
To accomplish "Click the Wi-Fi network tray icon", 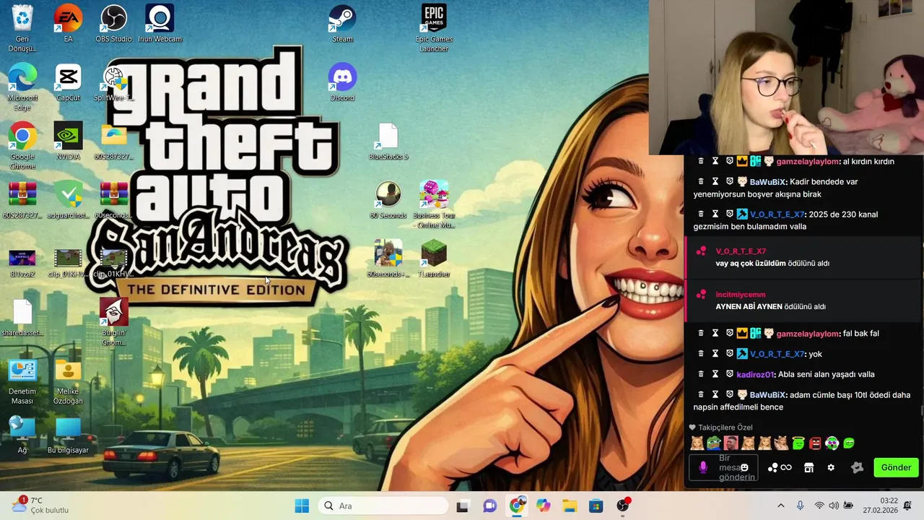I will [819, 506].
